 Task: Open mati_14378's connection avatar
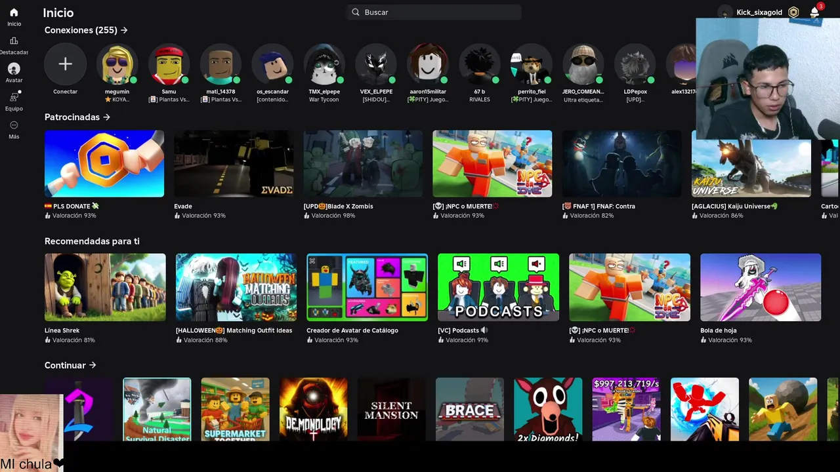click(x=220, y=64)
